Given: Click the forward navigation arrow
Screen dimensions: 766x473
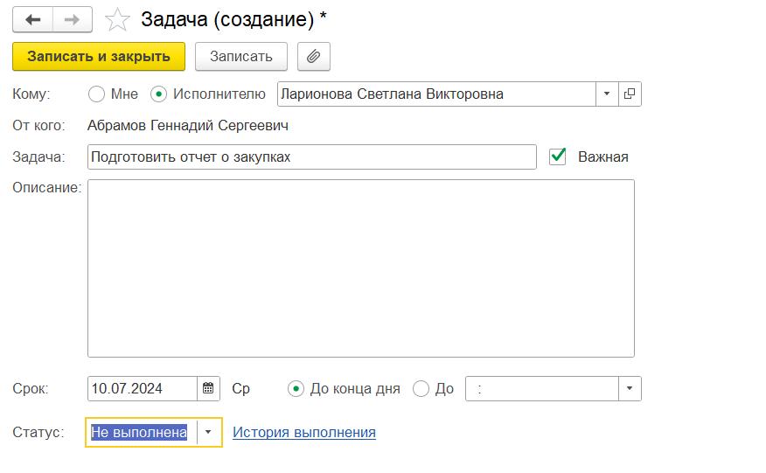Looking at the screenshot, I should click(73, 19).
